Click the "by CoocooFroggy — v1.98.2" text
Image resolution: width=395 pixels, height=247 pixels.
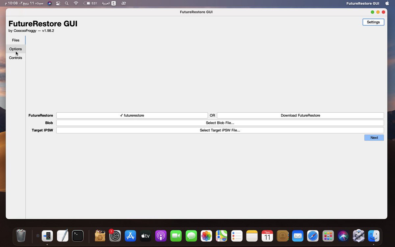(x=31, y=31)
